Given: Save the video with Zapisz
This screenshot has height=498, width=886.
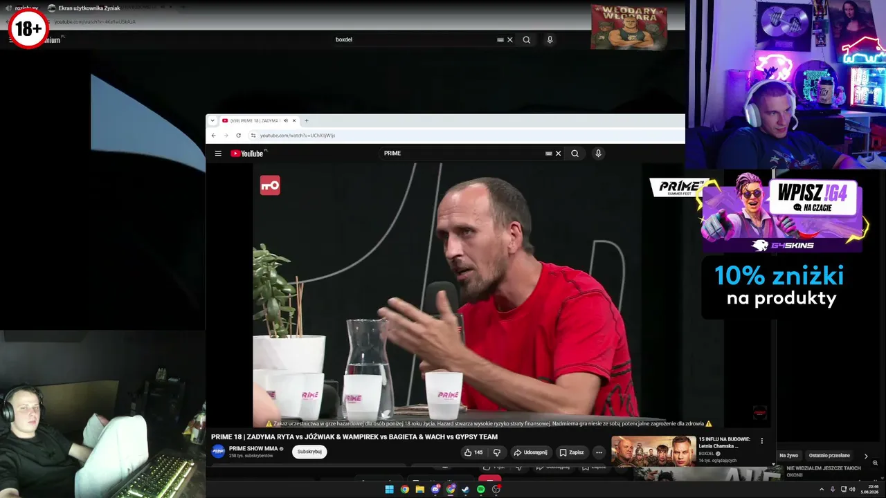Looking at the screenshot, I should [572, 452].
